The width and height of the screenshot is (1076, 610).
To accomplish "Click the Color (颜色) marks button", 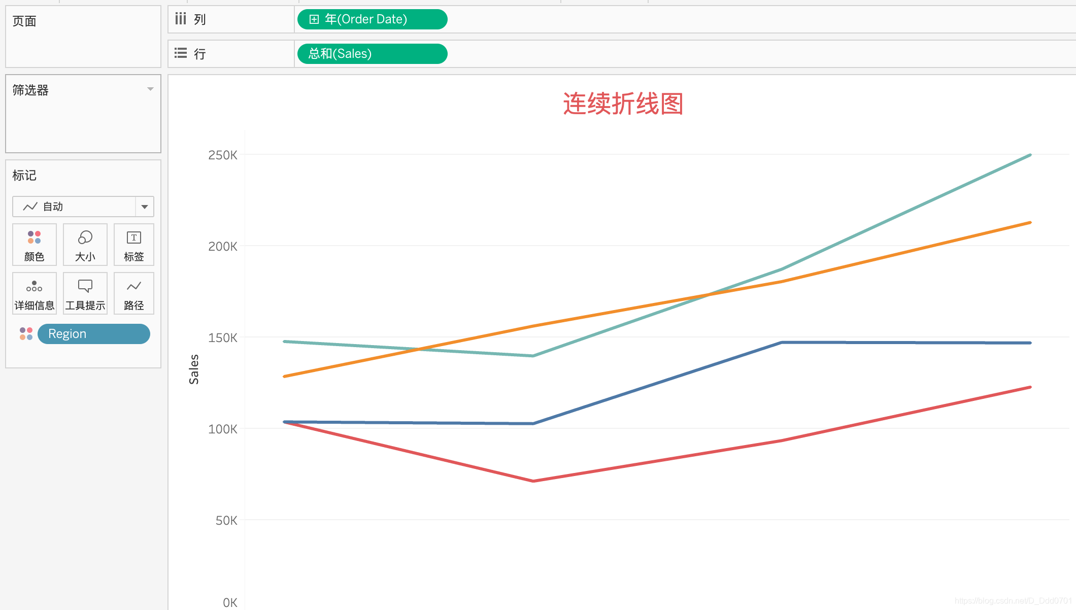I will 35,245.
